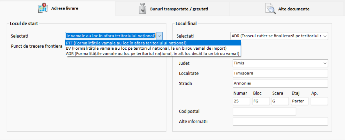Click the 1gr weight icon on Bunuri transportate tab
The width and height of the screenshot is (345, 140).
pos(143,9)
